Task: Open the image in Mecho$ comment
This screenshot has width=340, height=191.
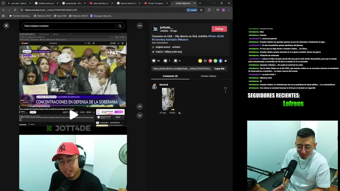Action: point(168,99)
